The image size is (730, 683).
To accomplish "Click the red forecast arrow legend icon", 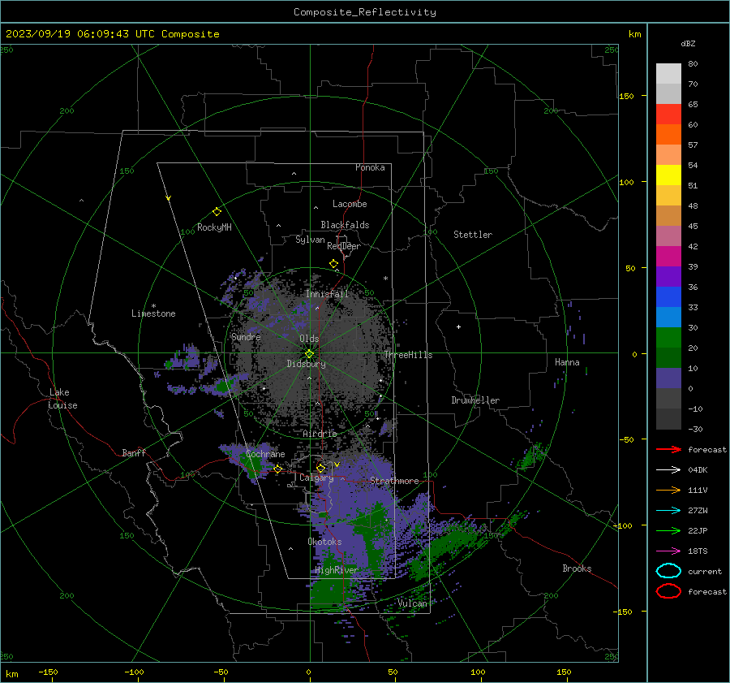I will (x=668, y=449).
